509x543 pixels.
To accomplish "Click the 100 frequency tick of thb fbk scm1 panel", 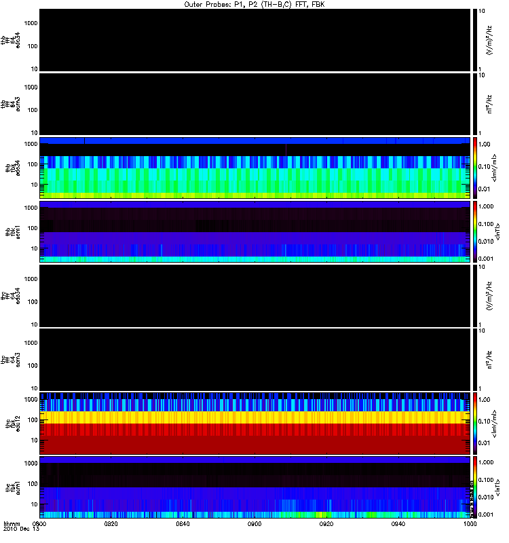I will point(33,228).
